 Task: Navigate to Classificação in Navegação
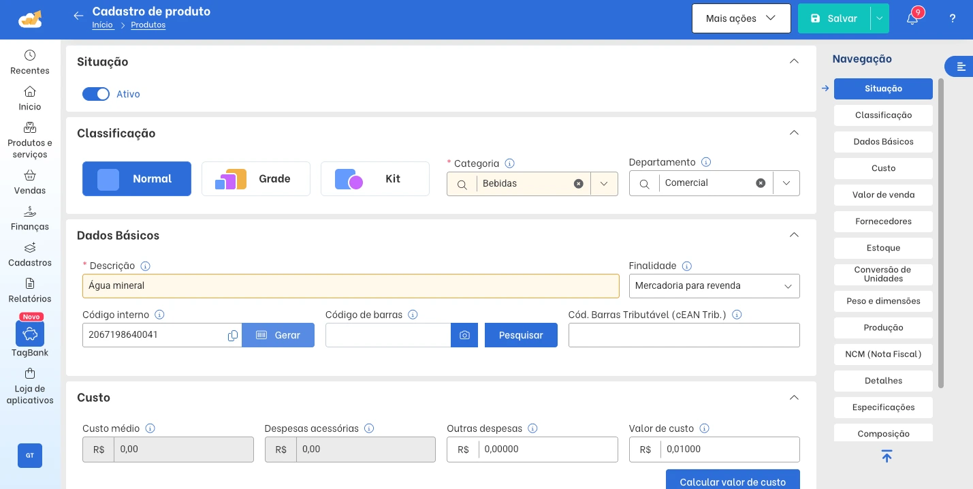click(883, 115)
